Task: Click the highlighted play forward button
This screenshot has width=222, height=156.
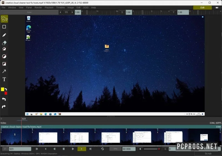Action: coord(82,149)
